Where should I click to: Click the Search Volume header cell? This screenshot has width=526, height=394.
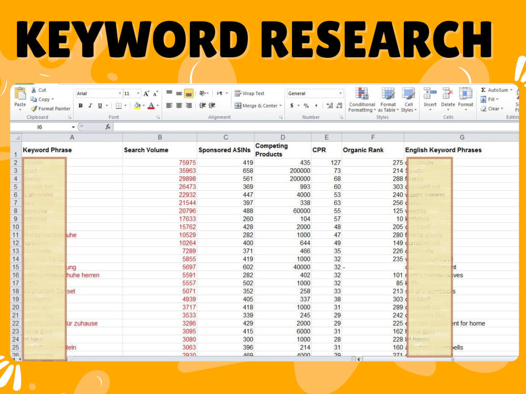pos(160,150)
